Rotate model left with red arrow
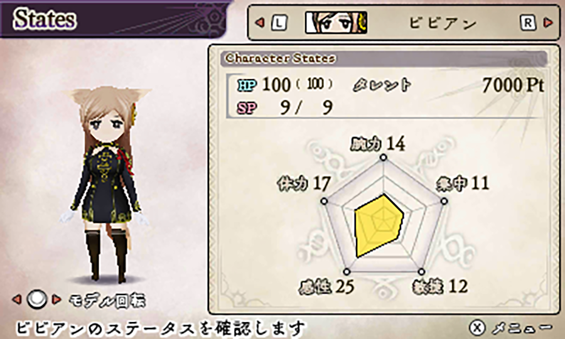565x339 pixels. [x=16, y=299]
